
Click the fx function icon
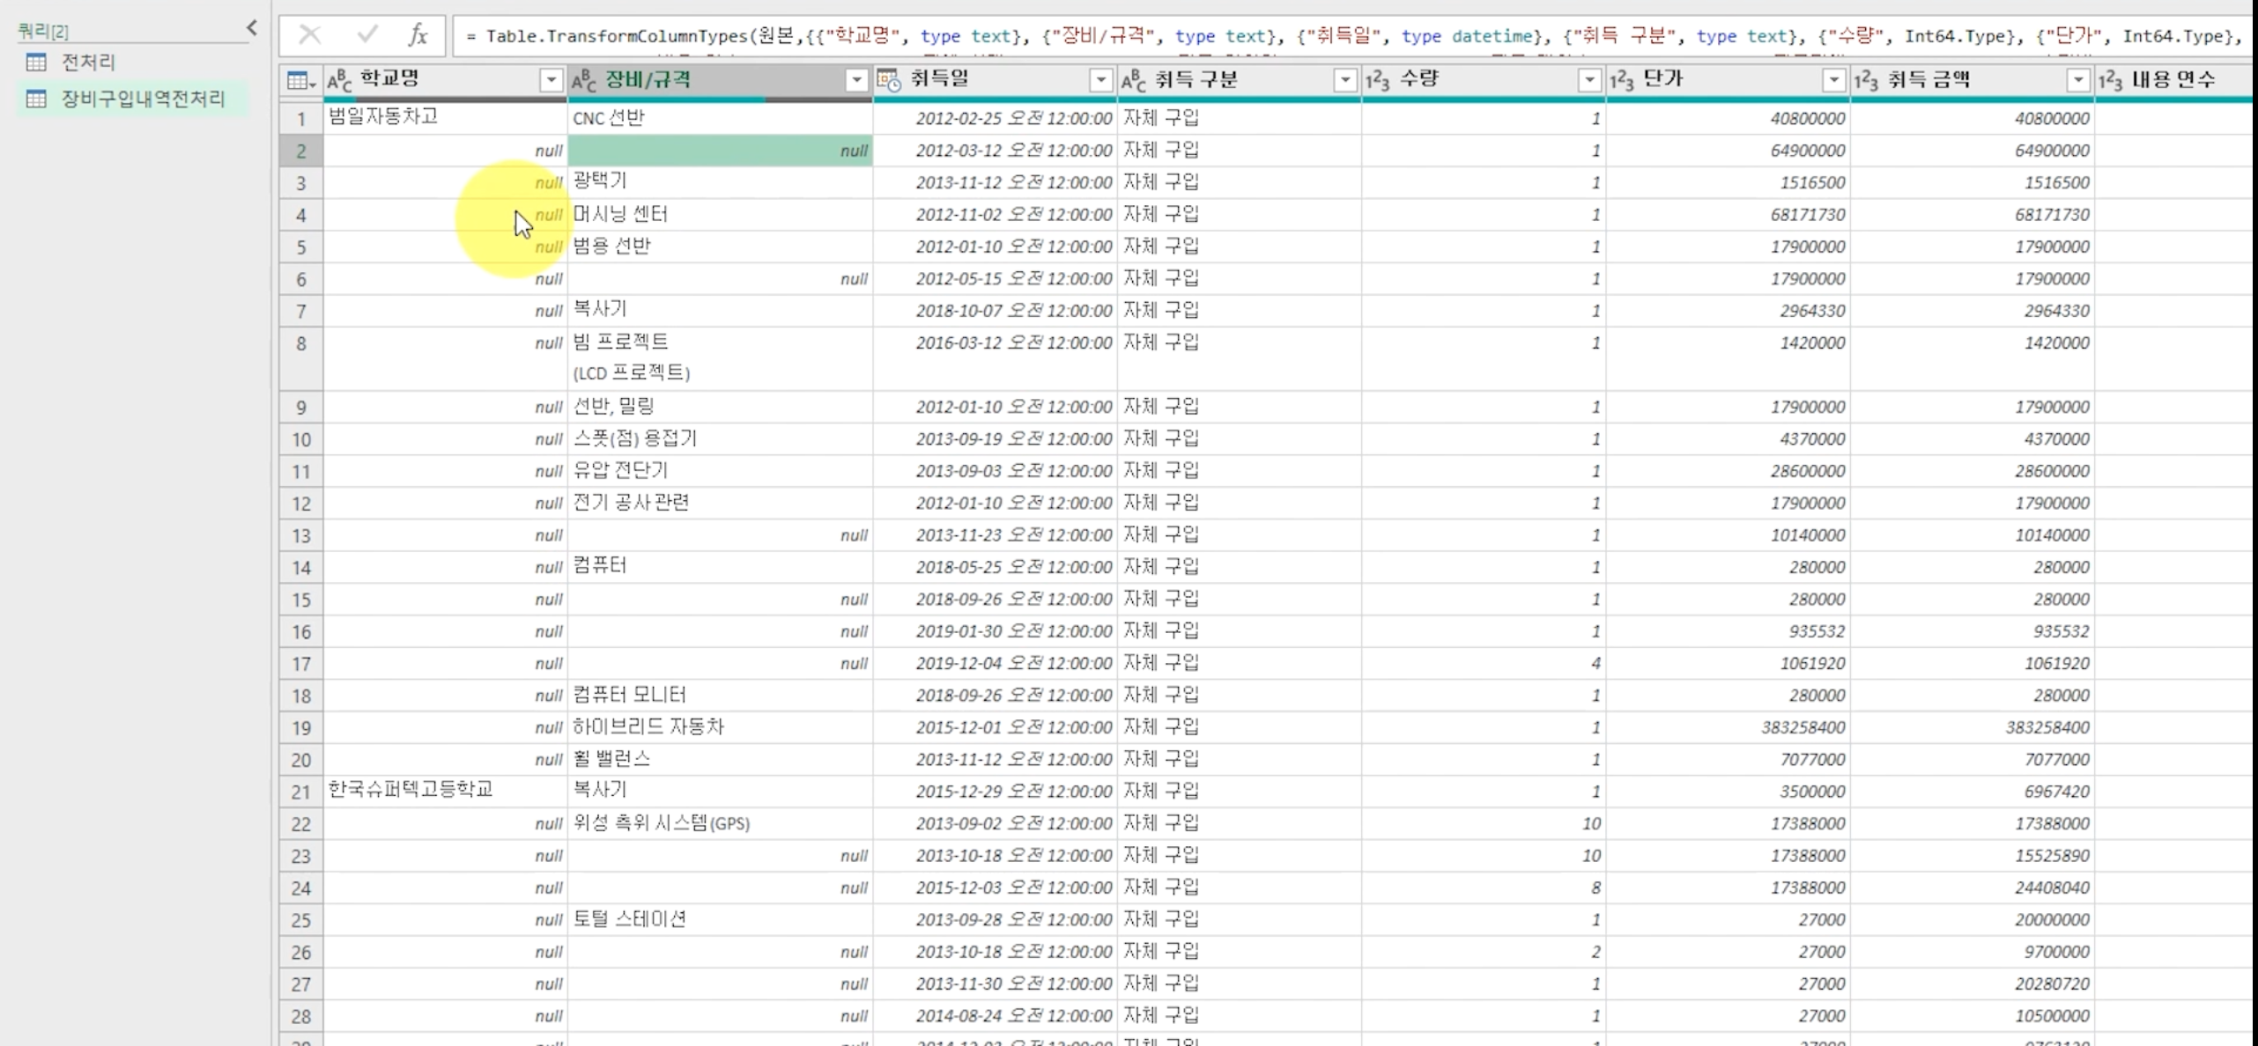[x=418, y=35]
